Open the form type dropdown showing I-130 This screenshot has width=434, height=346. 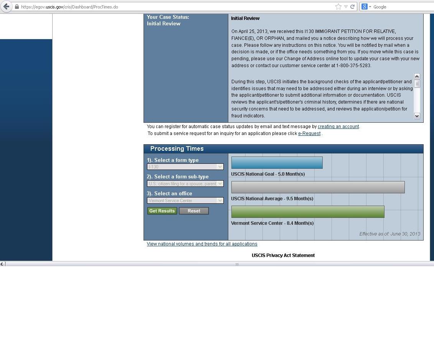185,166
